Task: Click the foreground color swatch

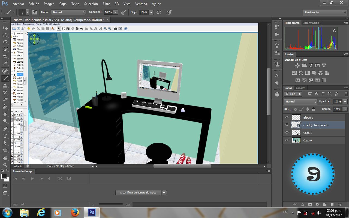Action: pyautogui.click(x=4, y=177)
